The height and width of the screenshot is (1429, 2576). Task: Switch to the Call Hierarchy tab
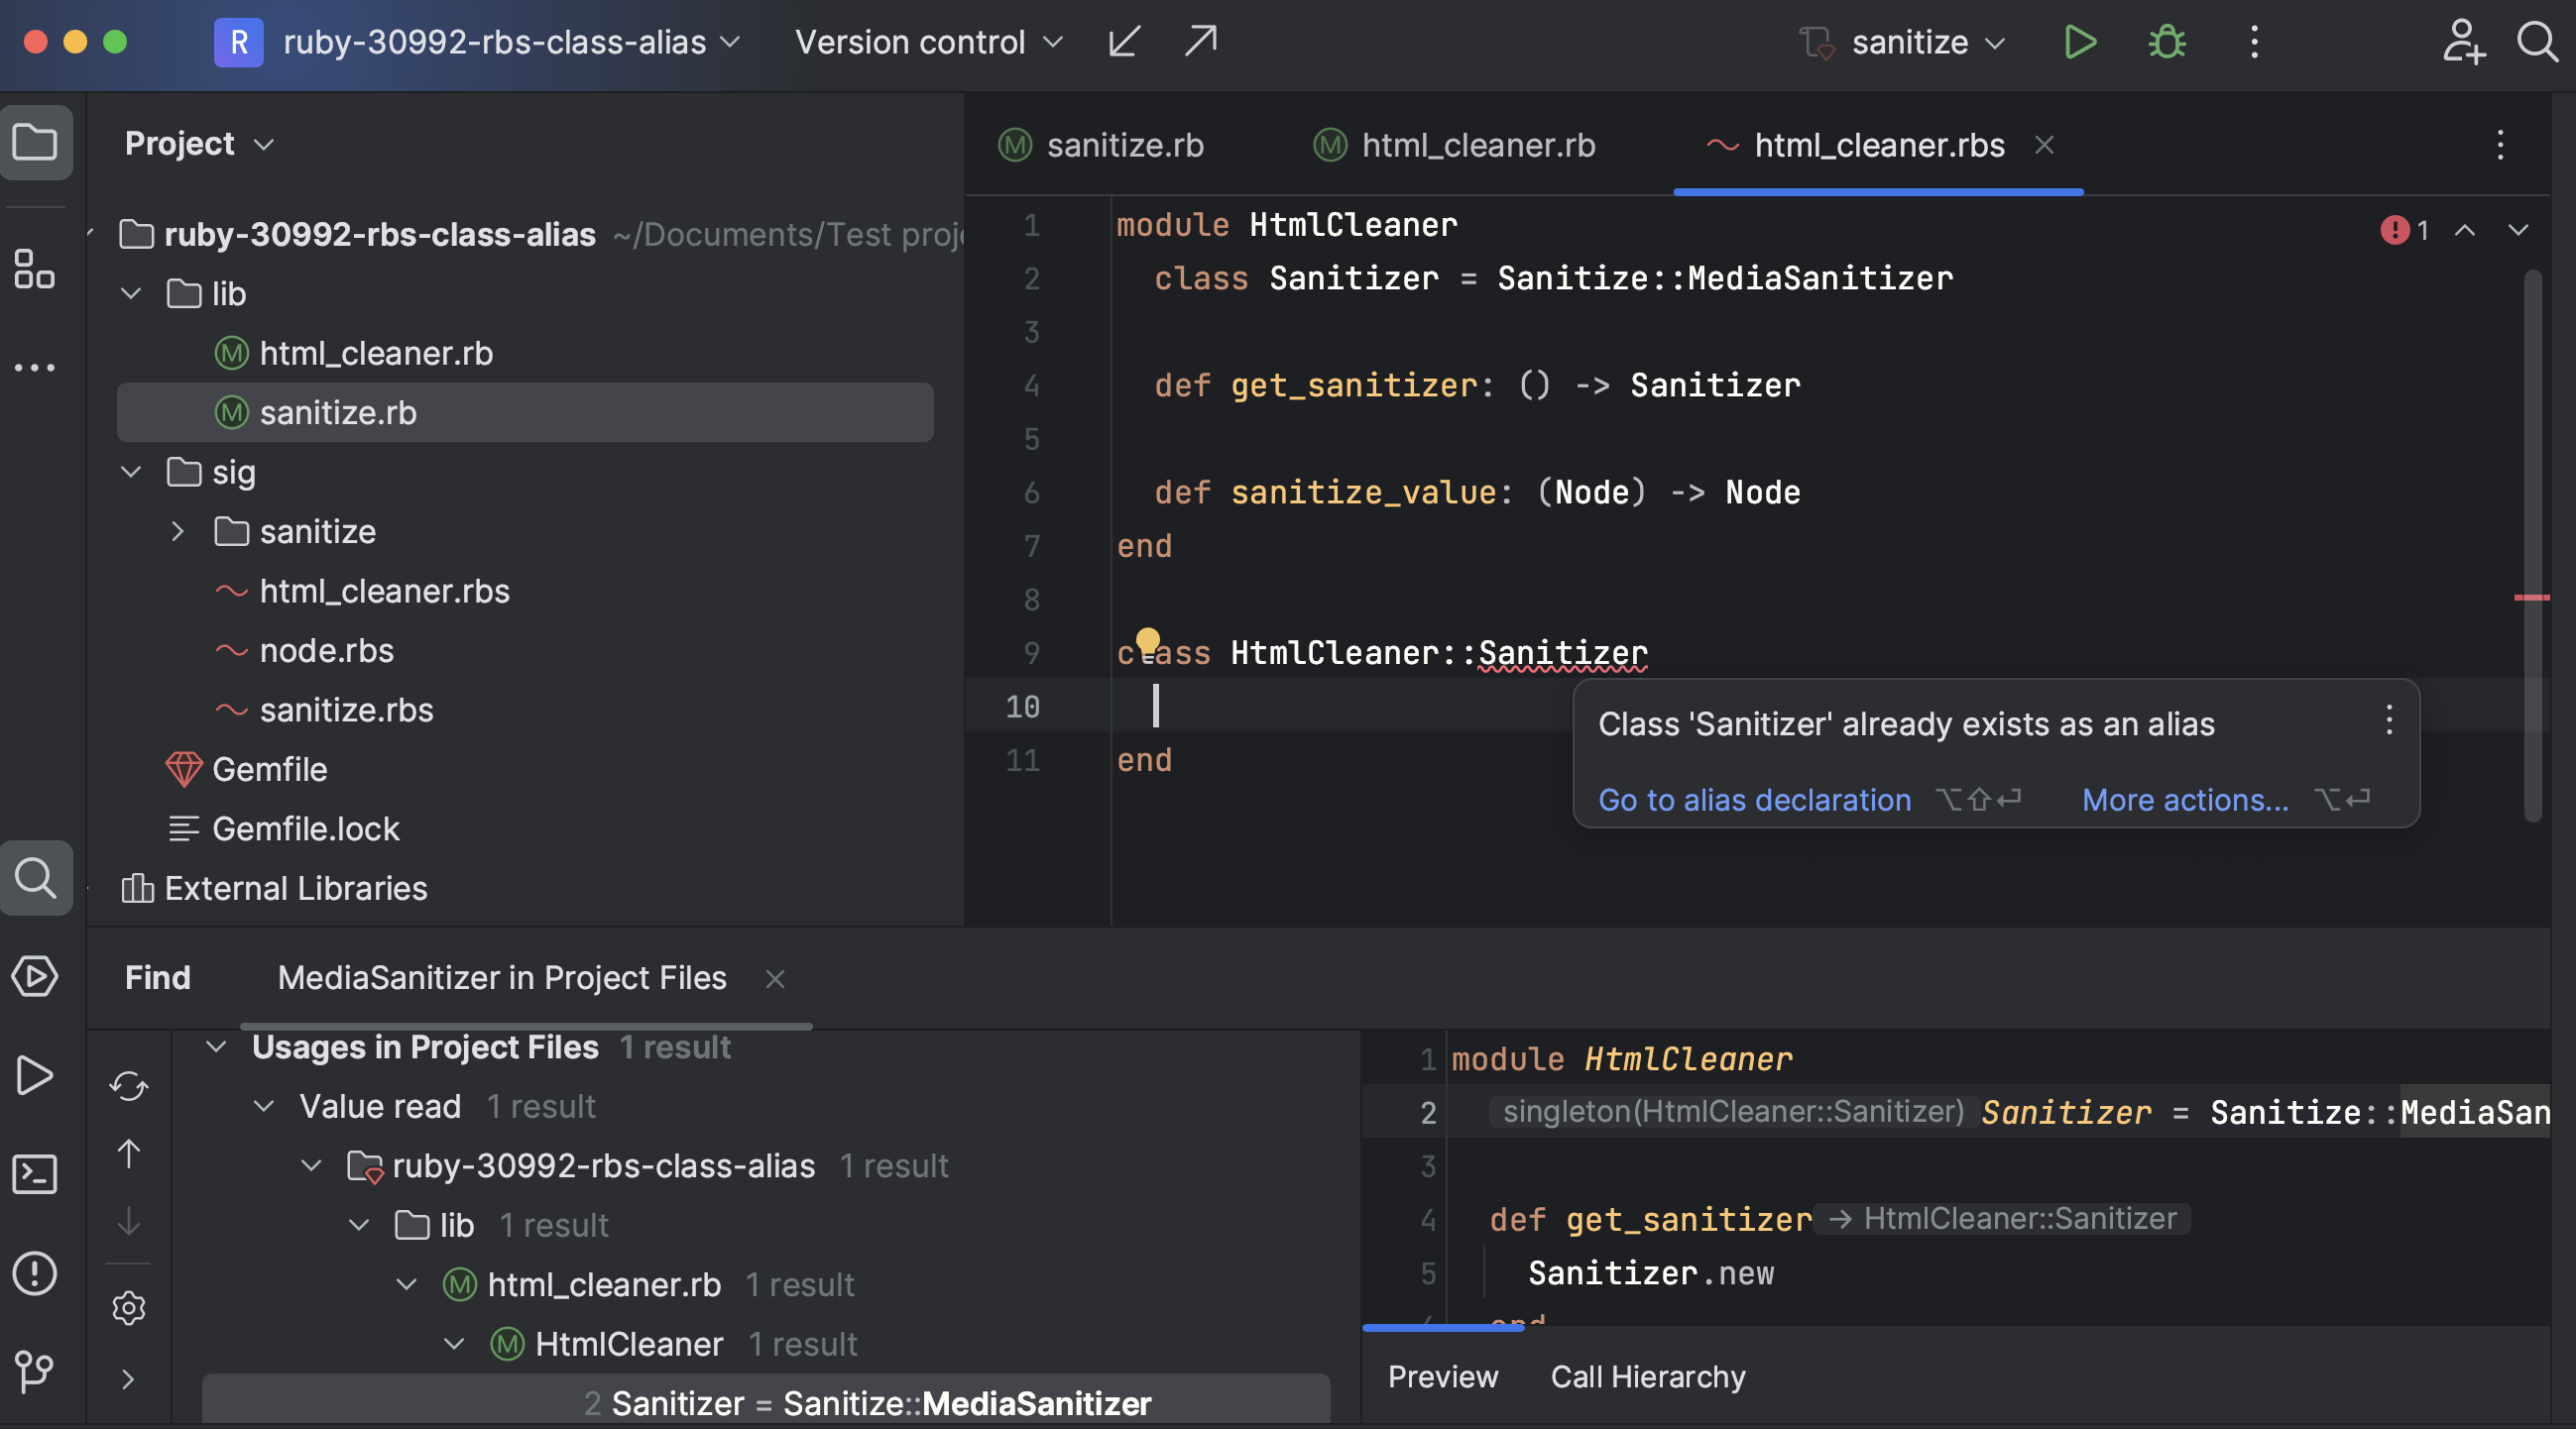coord(1647,1376)
